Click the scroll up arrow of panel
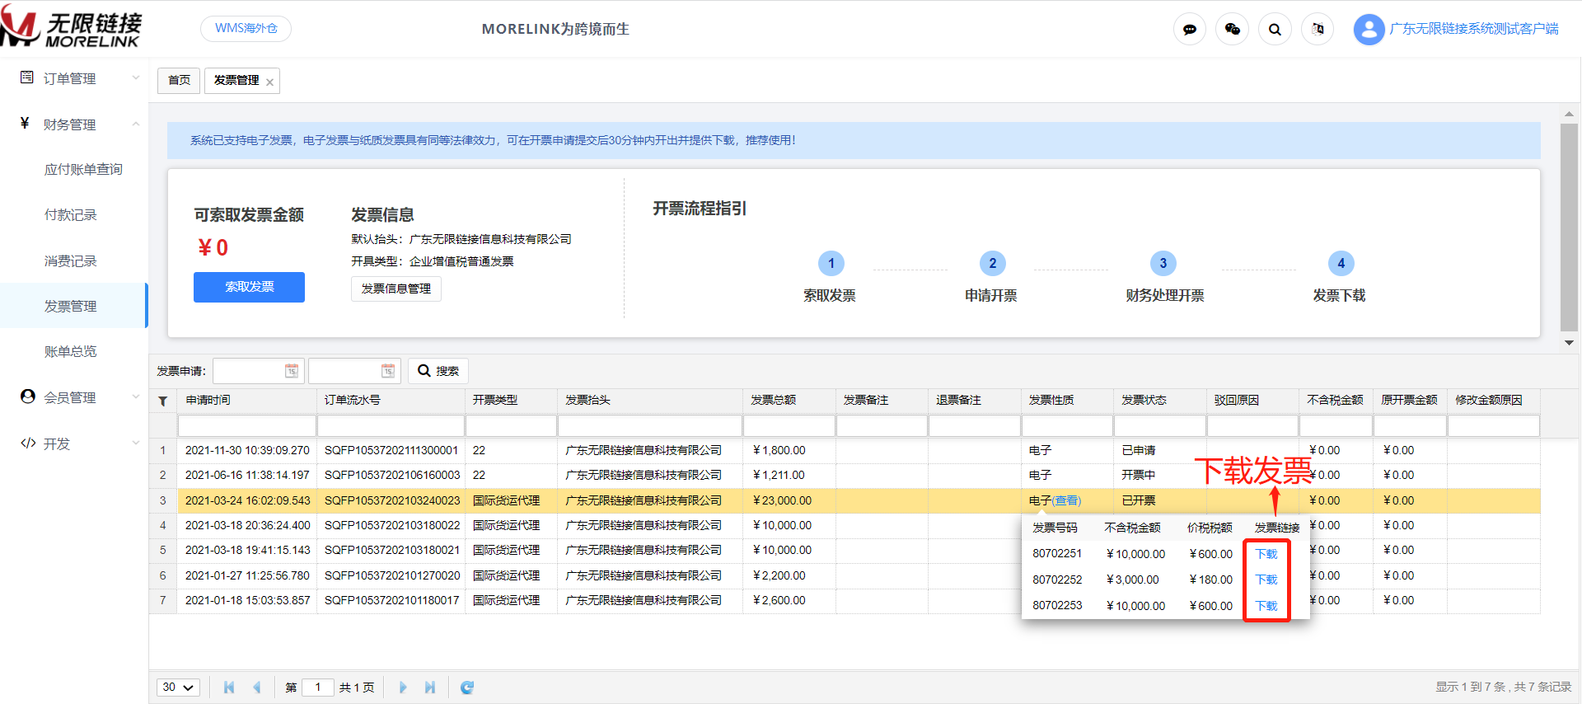 coord(1569,115)
